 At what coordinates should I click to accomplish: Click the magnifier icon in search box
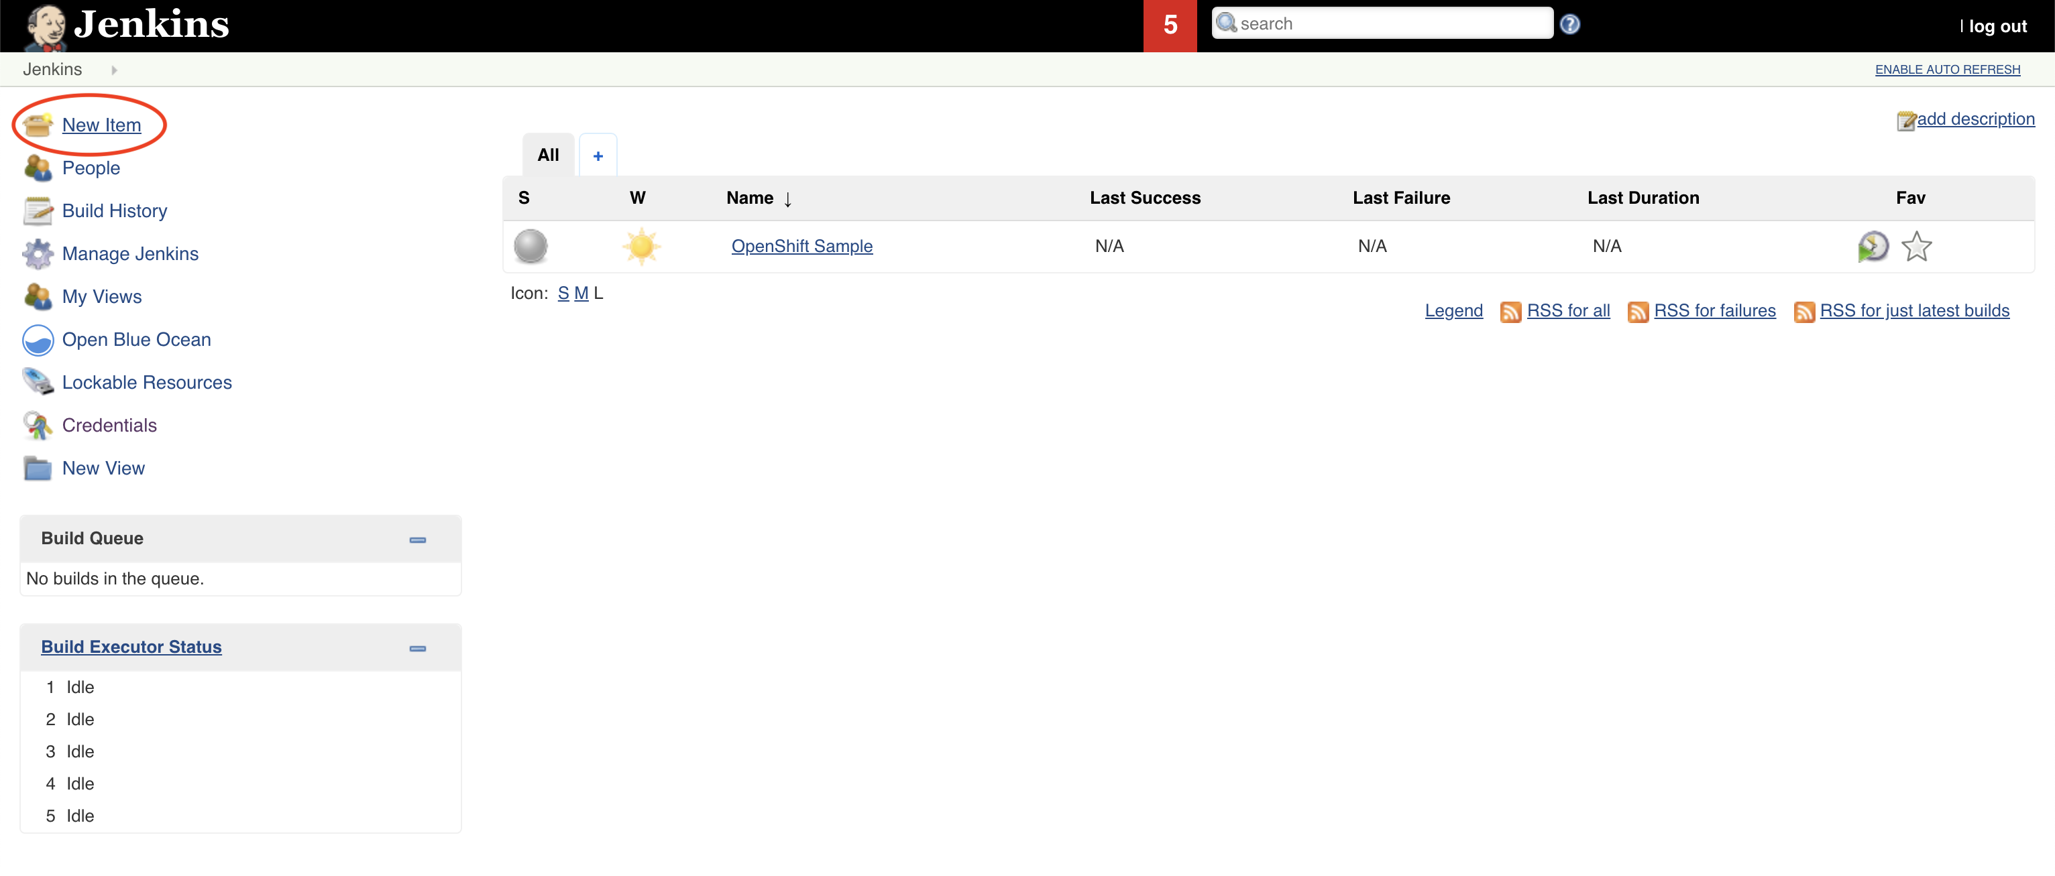pos(1226,23)
